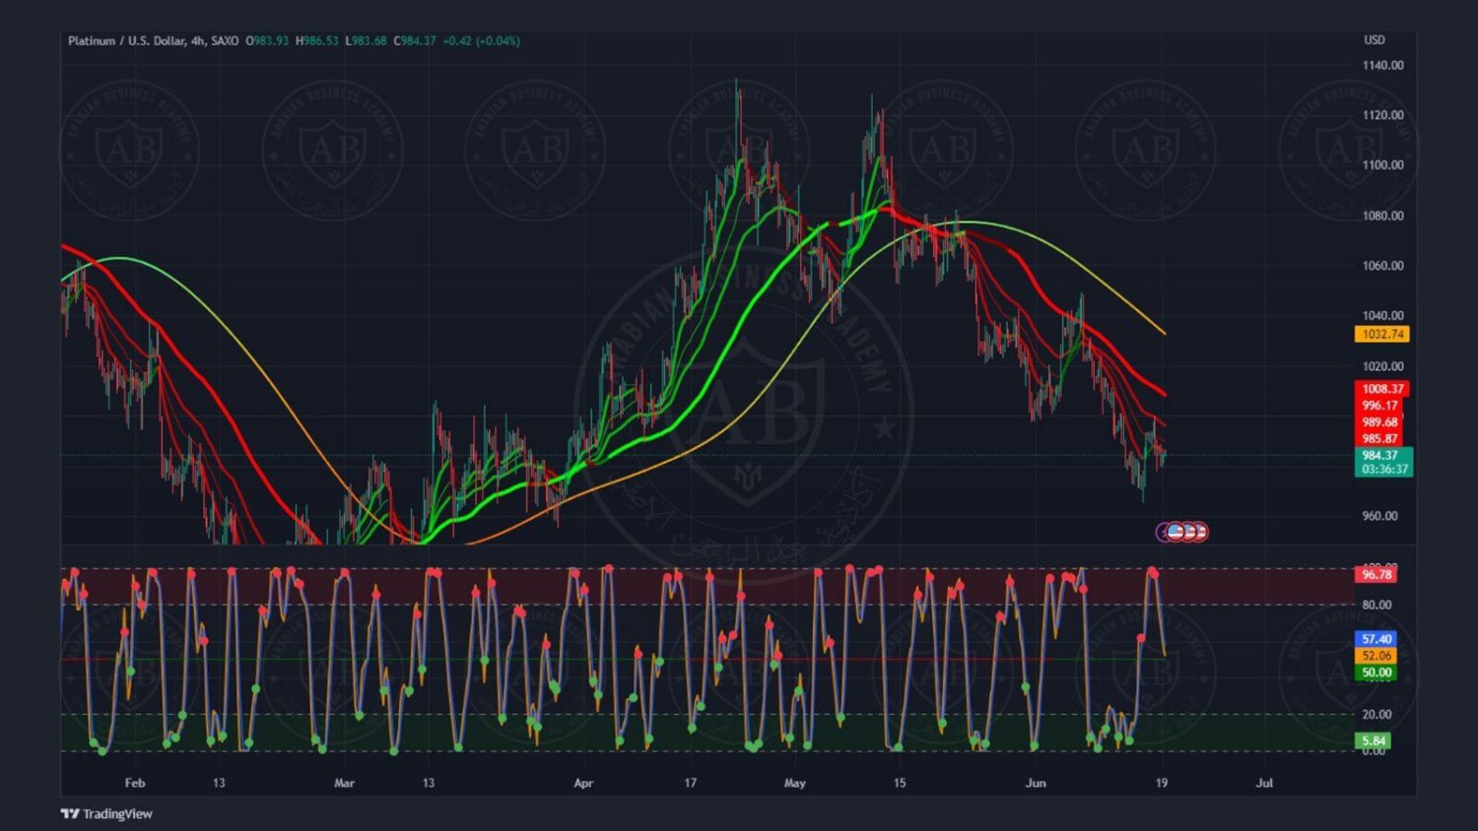Click the red 1008.37 price label
The width and height of the screenshot is (1478, 831).
pos(1381,389)
